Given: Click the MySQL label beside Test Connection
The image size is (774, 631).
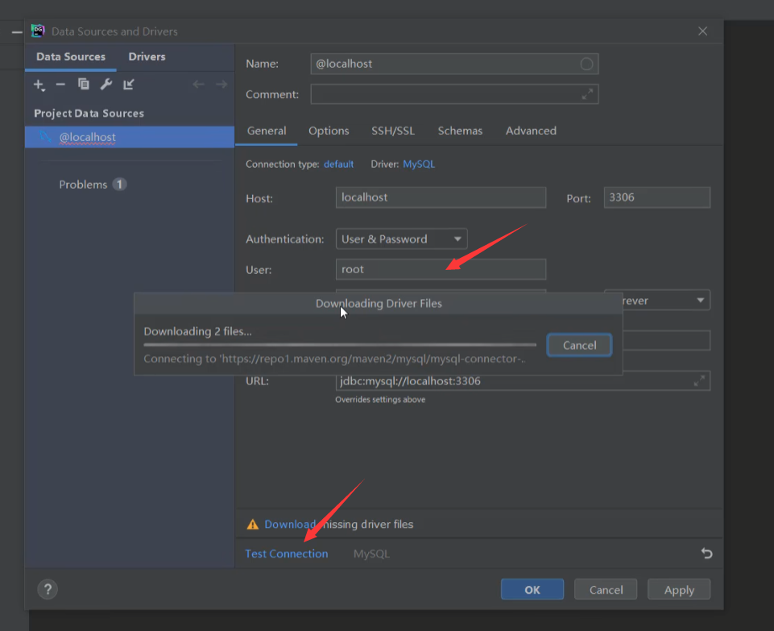Looking at the screenshot, I should click(x=371, y=554).
